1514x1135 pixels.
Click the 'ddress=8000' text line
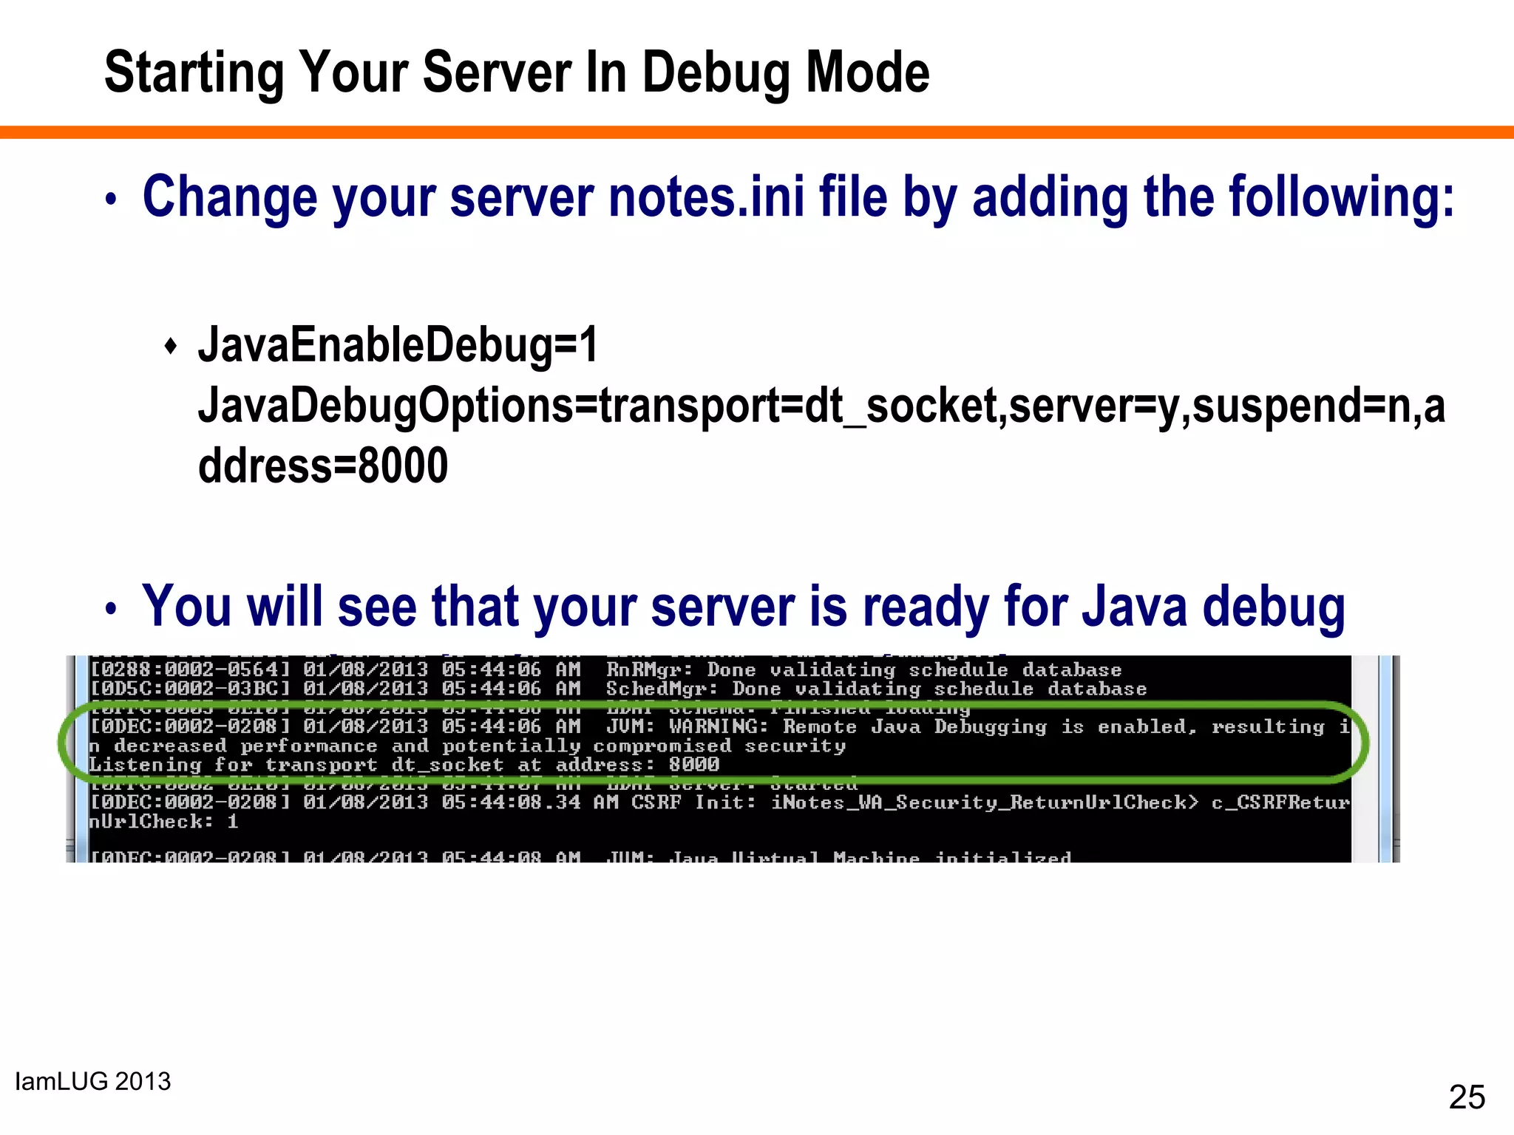click(x=323, y=466)
